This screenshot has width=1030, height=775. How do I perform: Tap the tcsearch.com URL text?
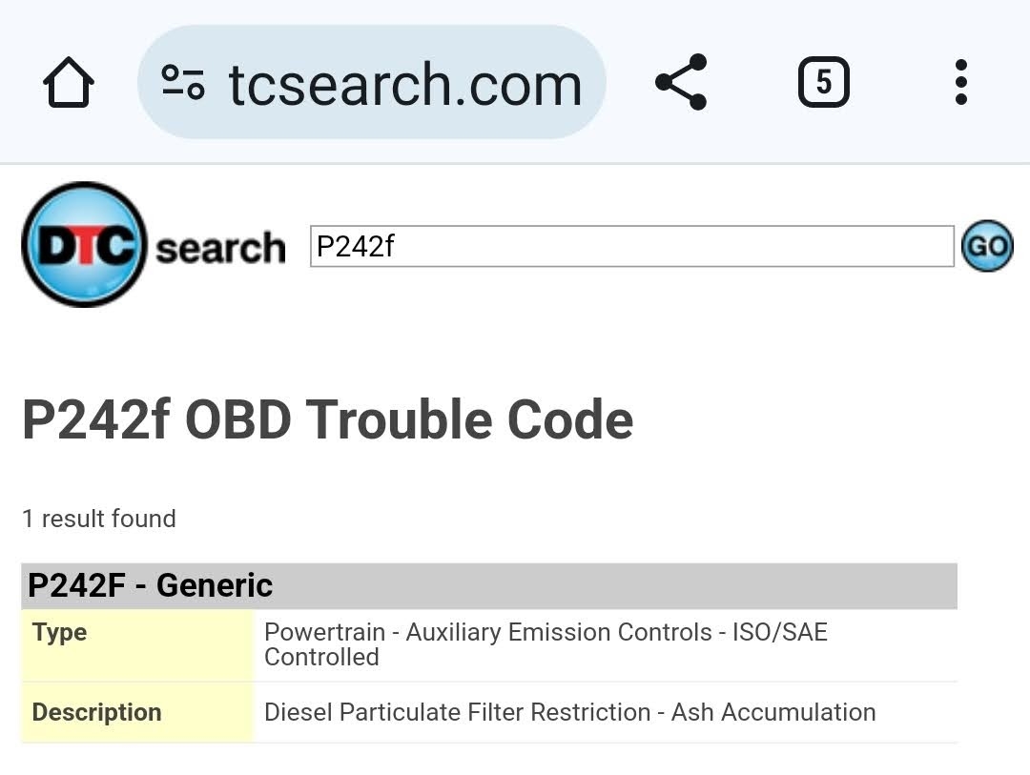coord(405,84)
